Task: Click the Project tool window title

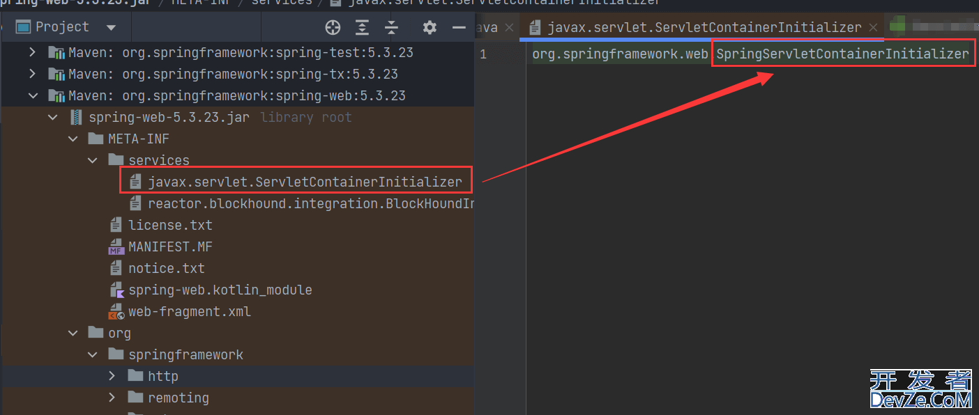Action: [x=62, y=27]
